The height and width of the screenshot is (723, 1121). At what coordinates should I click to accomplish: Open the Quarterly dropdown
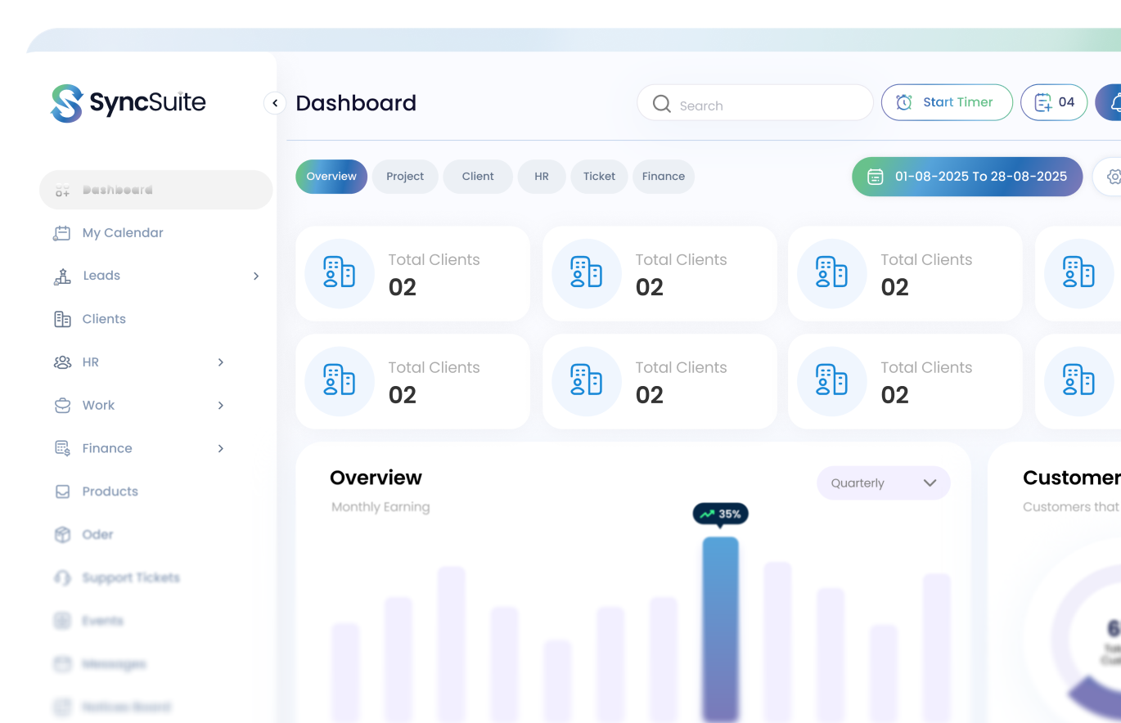pyautogui.click(x=883, y=483)
